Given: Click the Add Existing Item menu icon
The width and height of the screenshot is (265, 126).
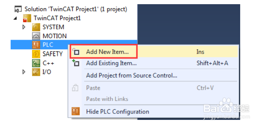Looking at the screenshot, I should [75, 63].
